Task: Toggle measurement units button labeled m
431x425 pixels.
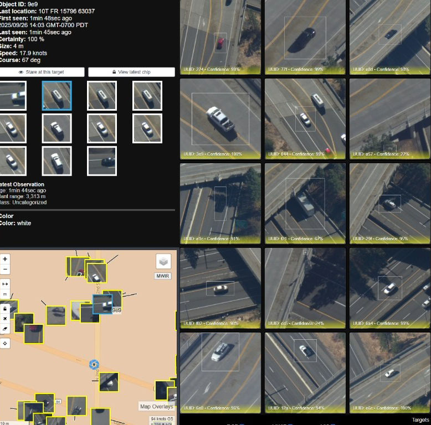Action: pyautogui.click(x=5, y=294)
